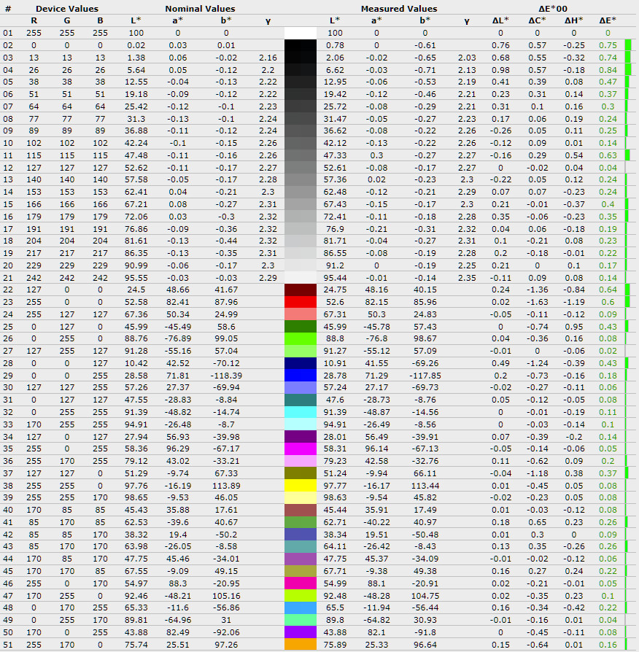Click nominal gamma value 2.16 in row 03

click(x=268, y=58)
